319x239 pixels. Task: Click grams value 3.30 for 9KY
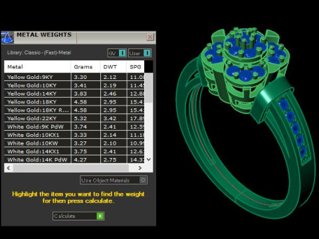click(x=80, y=77)
